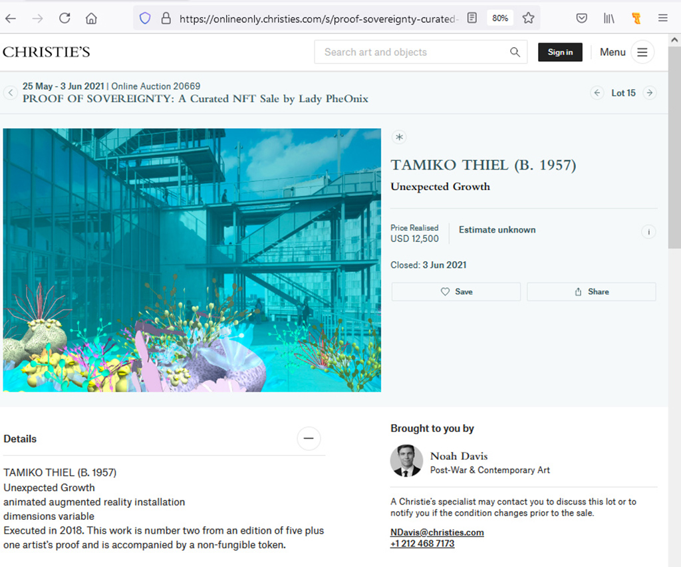Click the Estimate unknown text
The width and height of the screenshot is (681, 567).
(497, 230)
